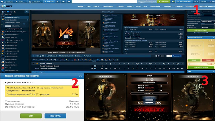Click the search magnifier icon in sidebar
Viewport: 215px width, 121px height.
click(15, 12)
